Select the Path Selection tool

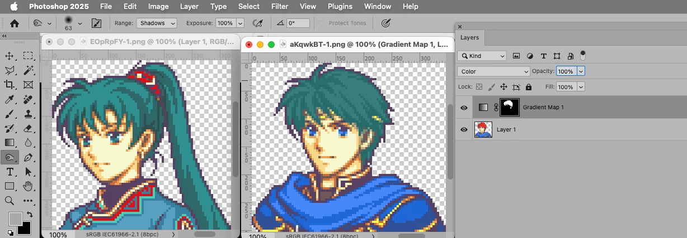(x=28, y=172)
